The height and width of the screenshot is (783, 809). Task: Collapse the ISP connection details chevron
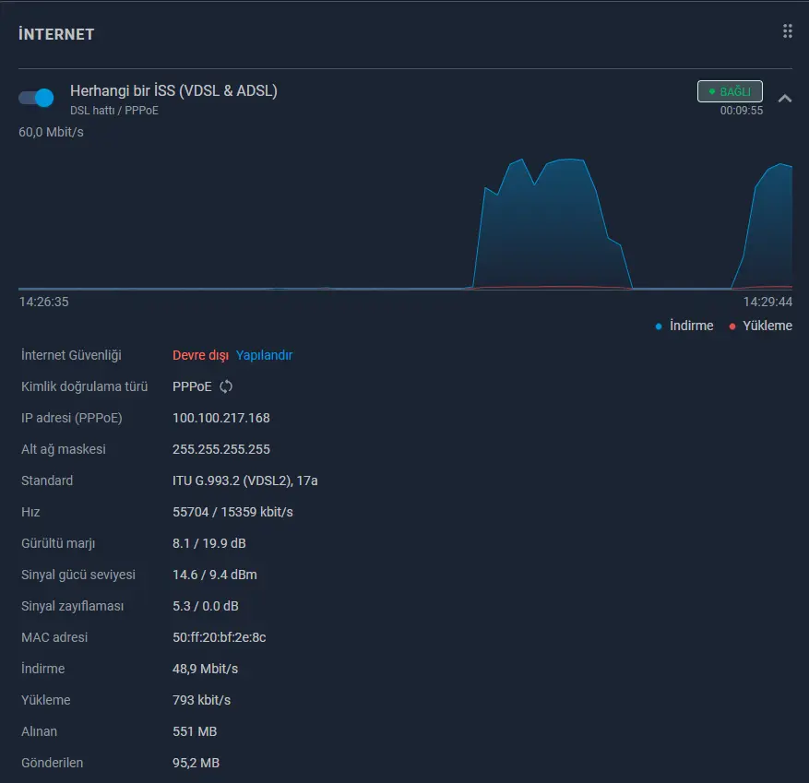tap(785, 98)
